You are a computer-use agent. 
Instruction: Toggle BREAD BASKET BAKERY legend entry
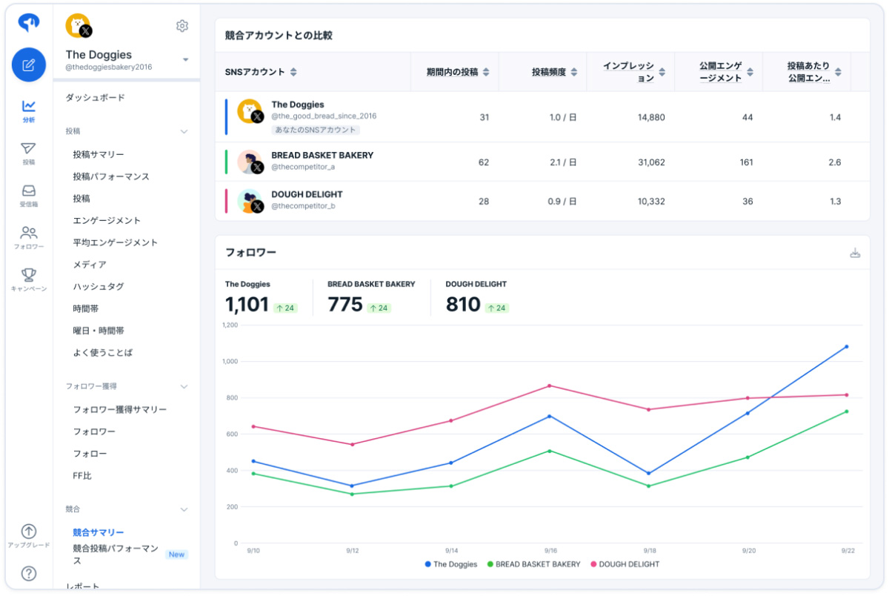click(x=533, y=564)
